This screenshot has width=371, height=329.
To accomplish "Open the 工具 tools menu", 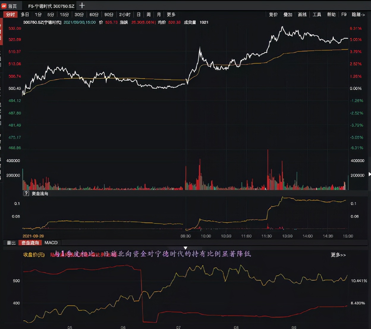I will pos(317,15).
